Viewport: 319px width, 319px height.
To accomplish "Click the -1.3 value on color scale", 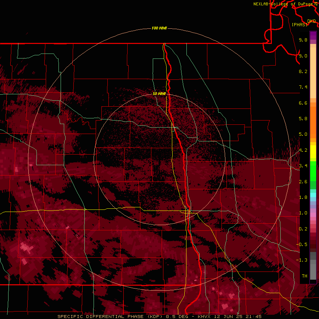I will pos(302,260).
